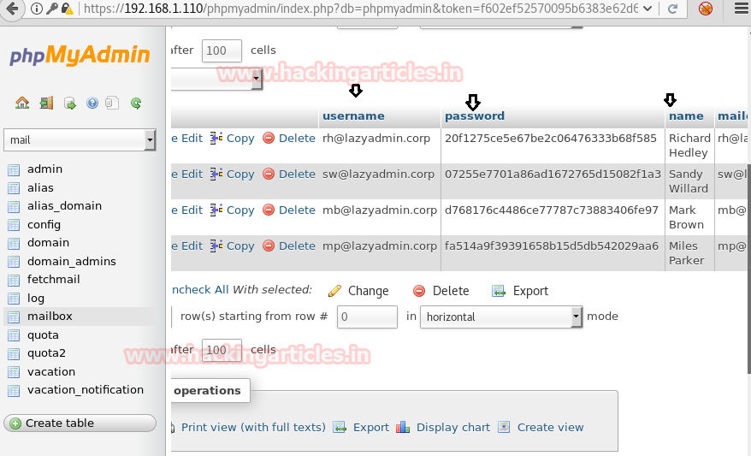This screenshot has height=456, width=751.
Task: Click table icon next to vacation
Action: click(x=14, y=372)
